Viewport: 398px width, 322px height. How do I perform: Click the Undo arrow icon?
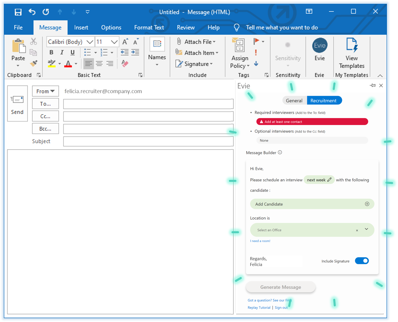[x=32, y=12]
